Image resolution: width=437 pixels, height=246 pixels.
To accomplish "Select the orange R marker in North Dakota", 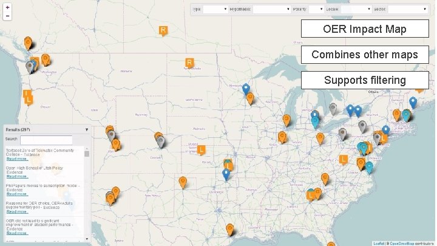I will point(189,63).
